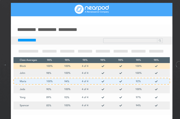Select the blue highlighted bar button
The width and height of the screenshot is (180, 119).
tap(27, 40)
